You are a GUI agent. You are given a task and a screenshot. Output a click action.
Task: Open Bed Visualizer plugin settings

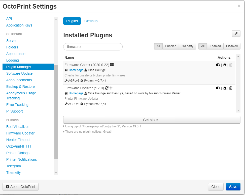click(18, 127)
